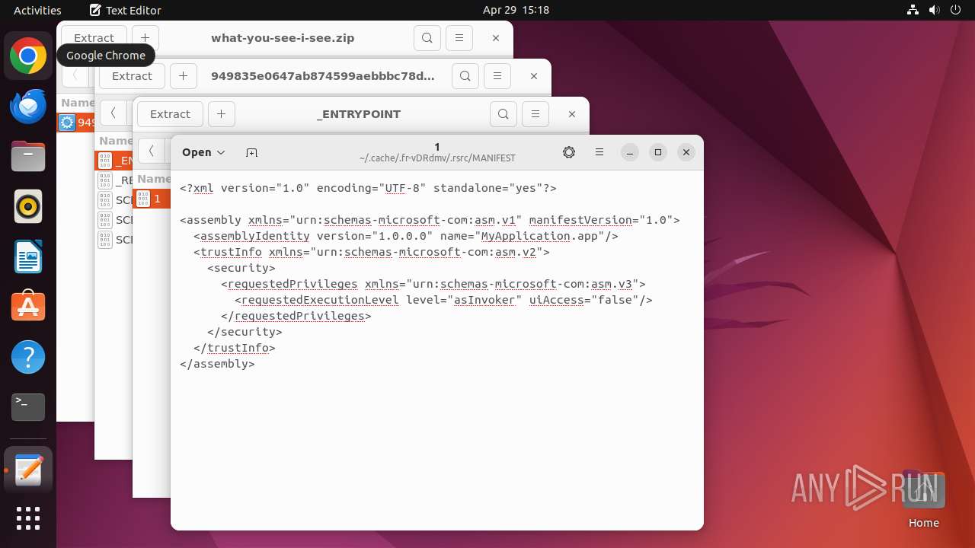This screenshot has height=548, width=975.
Task: Open Ubuntu Software store icon
Action: click(x=28, y=307)
